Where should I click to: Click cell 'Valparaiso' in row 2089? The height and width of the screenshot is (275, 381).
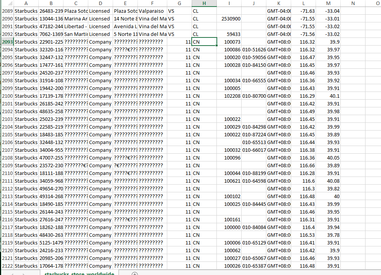[152, 11]
